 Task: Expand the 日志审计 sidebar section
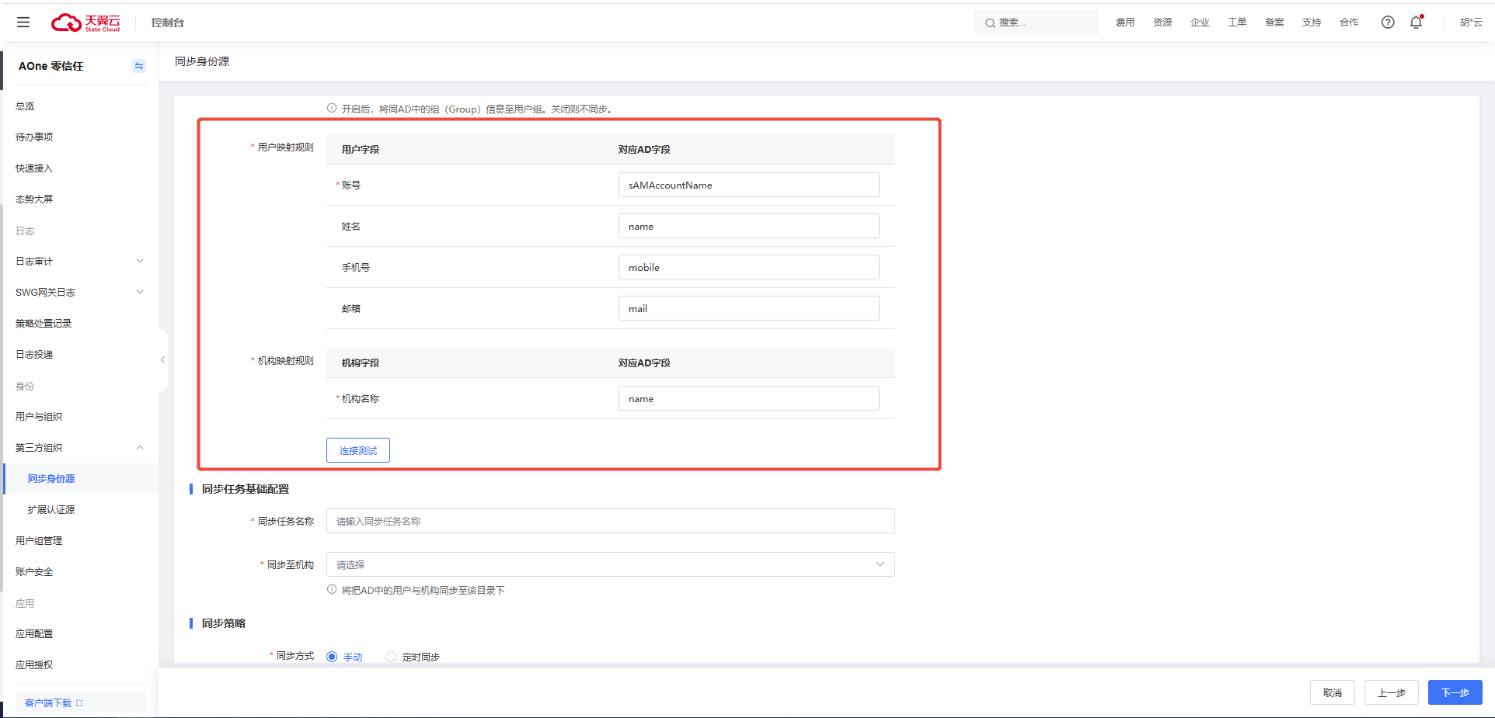(140, 261)
